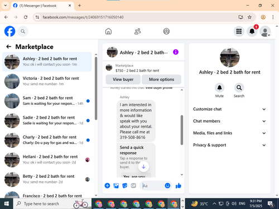Open the tab search dropdown arrow

coord(6,6)
